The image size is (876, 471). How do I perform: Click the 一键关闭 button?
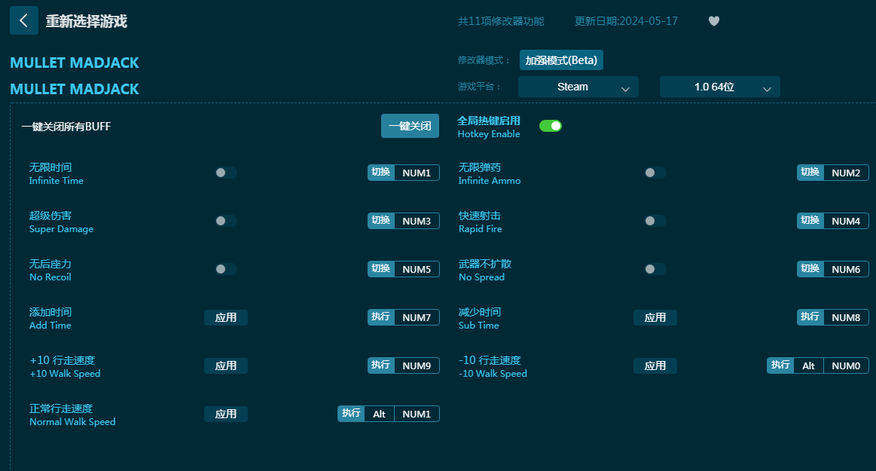click(410, 126)
